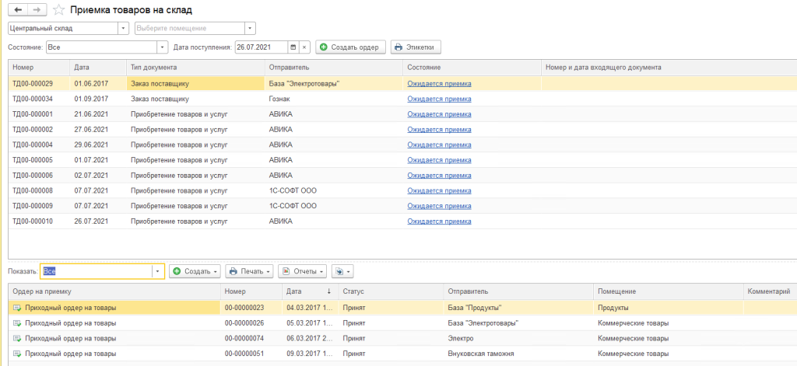Viewport: 797px width, 366px height.
Task: Open Ожидается приемка link for Гознак
Action: [439, 99]
